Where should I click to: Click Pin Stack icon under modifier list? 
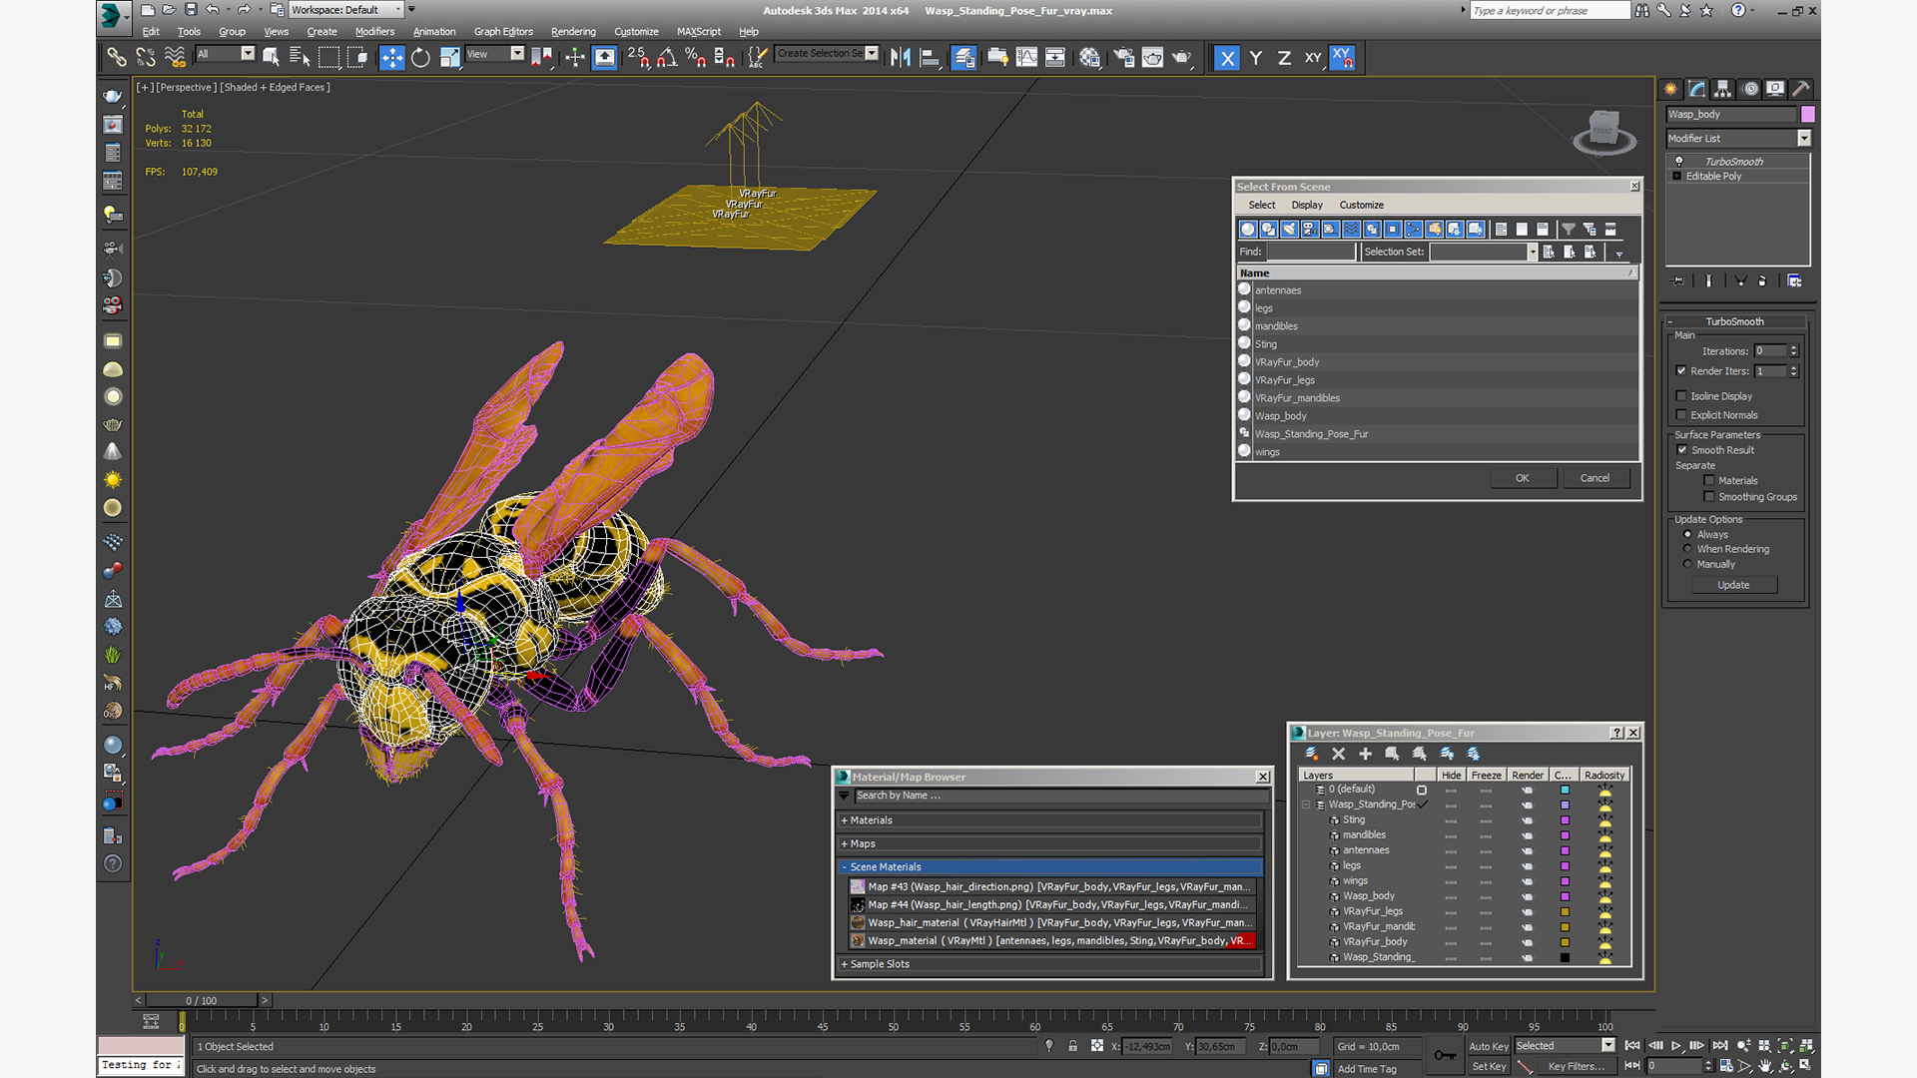1678,281
